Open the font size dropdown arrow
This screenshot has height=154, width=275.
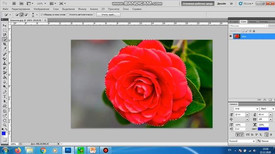pos(247,115)
